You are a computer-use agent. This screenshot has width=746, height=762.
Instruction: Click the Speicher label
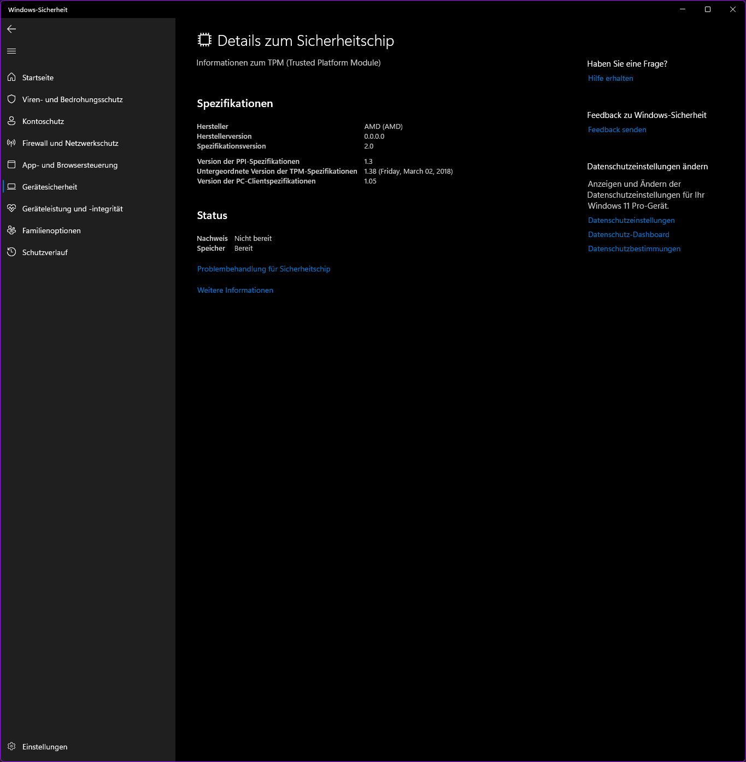[211, 248]
